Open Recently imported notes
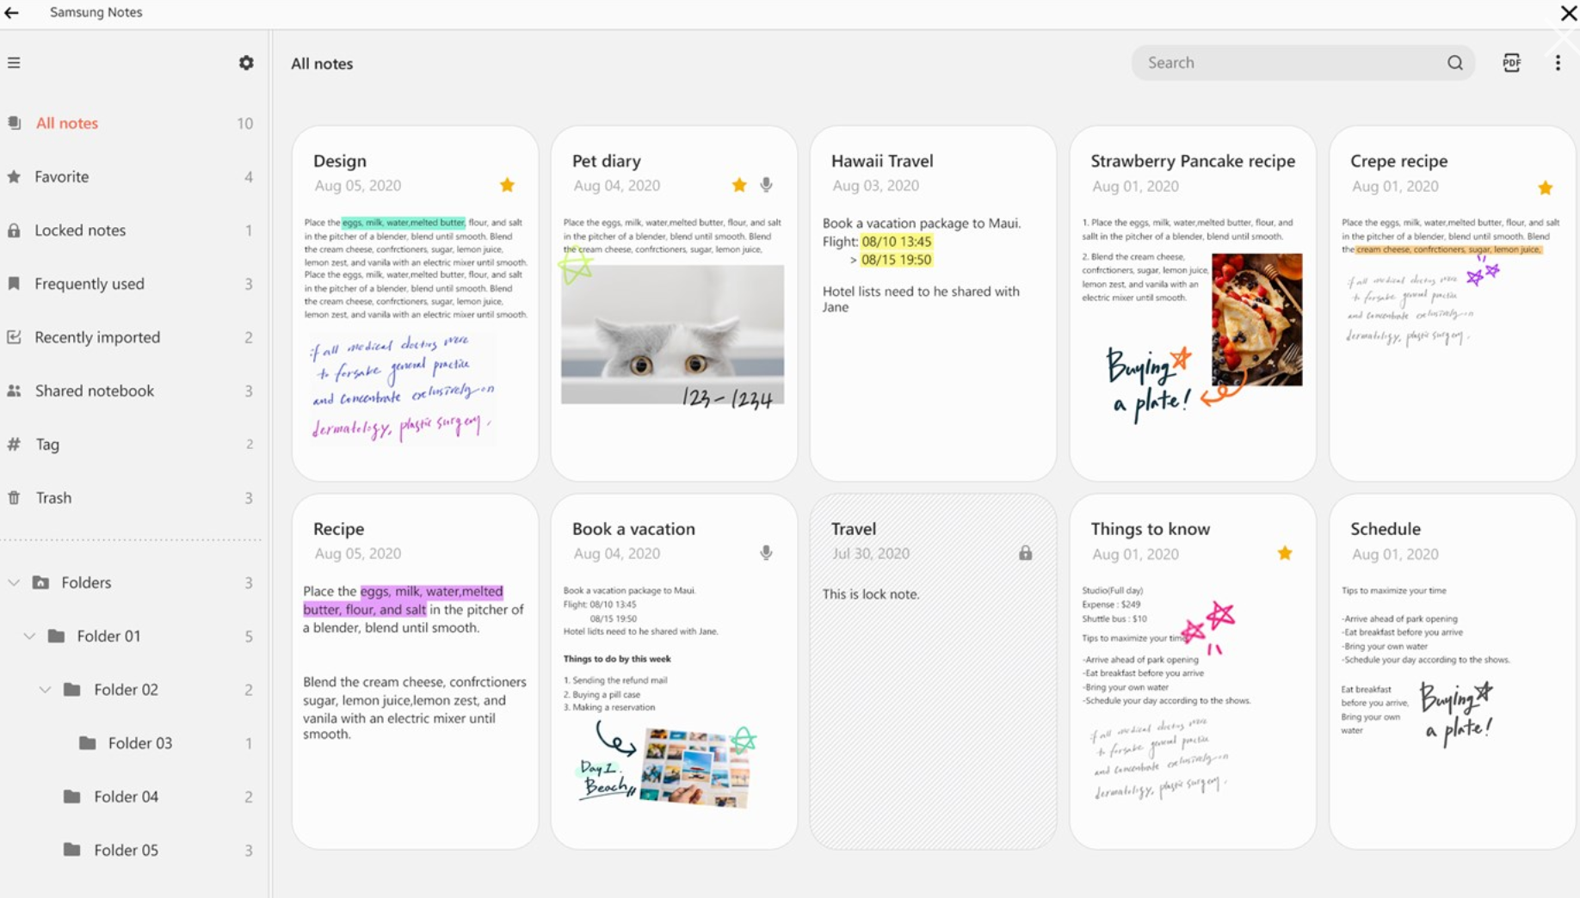Screen dimensions: 1580x898 coord(97,337)
